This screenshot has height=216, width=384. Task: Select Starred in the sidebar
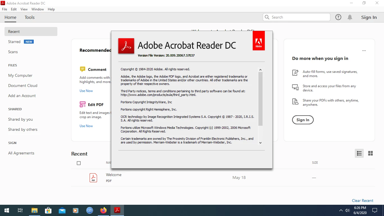[x=14, y=42]
